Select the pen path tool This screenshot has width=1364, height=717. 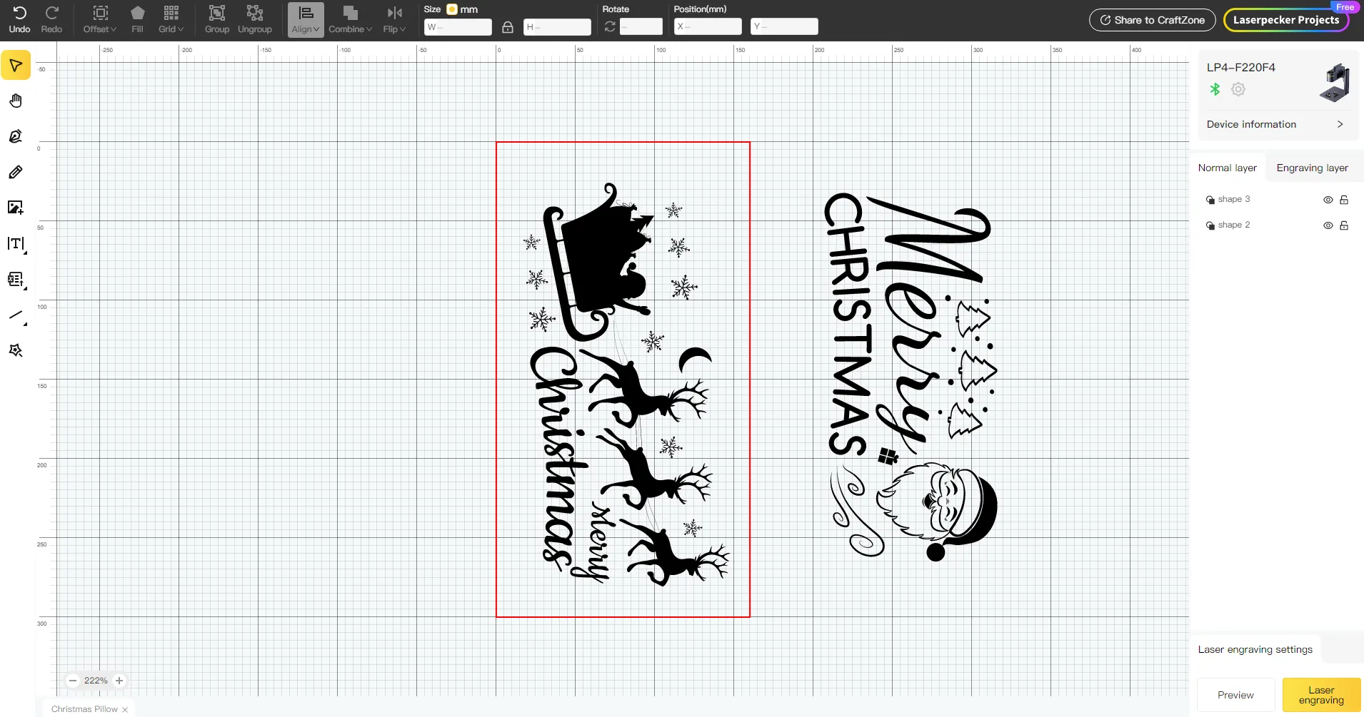click(16, 136)
